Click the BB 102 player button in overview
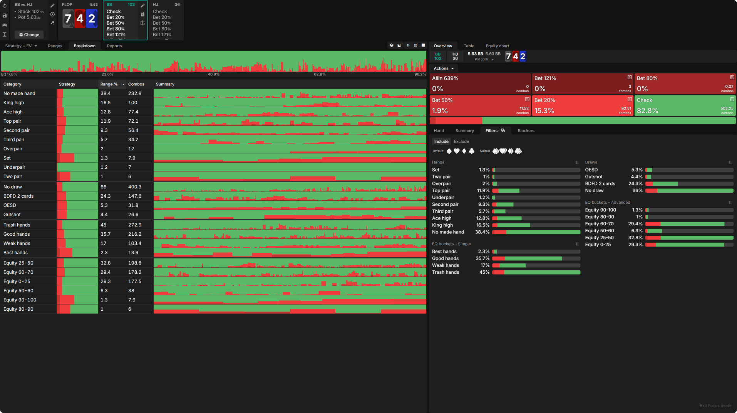Viewport: 737px width, 413px height. tap(438, 56)
